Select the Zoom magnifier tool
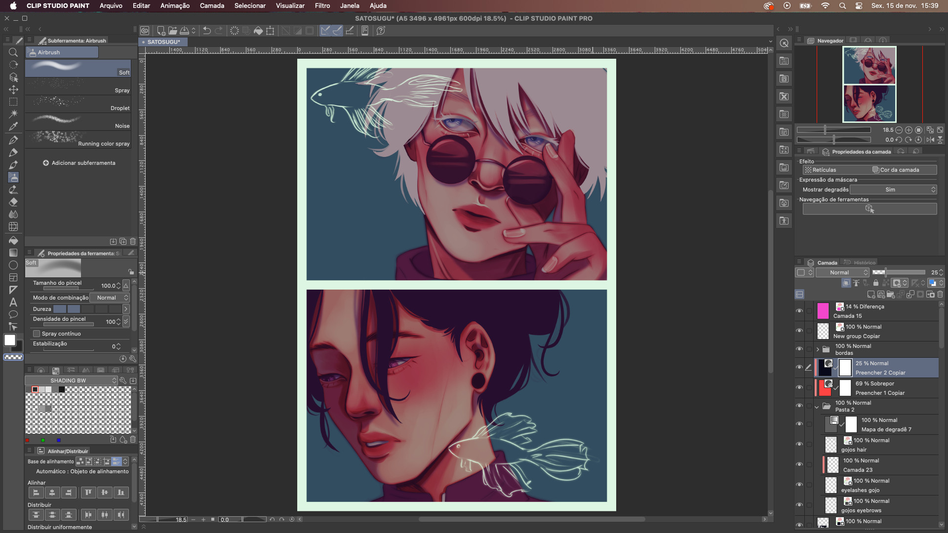 tap(13, 52)
